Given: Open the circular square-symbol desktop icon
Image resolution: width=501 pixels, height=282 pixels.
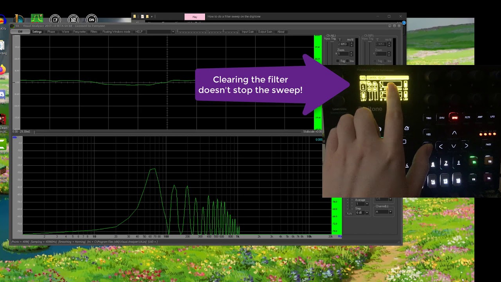Looking at the screenshot, I should click(x=55, y=20).
